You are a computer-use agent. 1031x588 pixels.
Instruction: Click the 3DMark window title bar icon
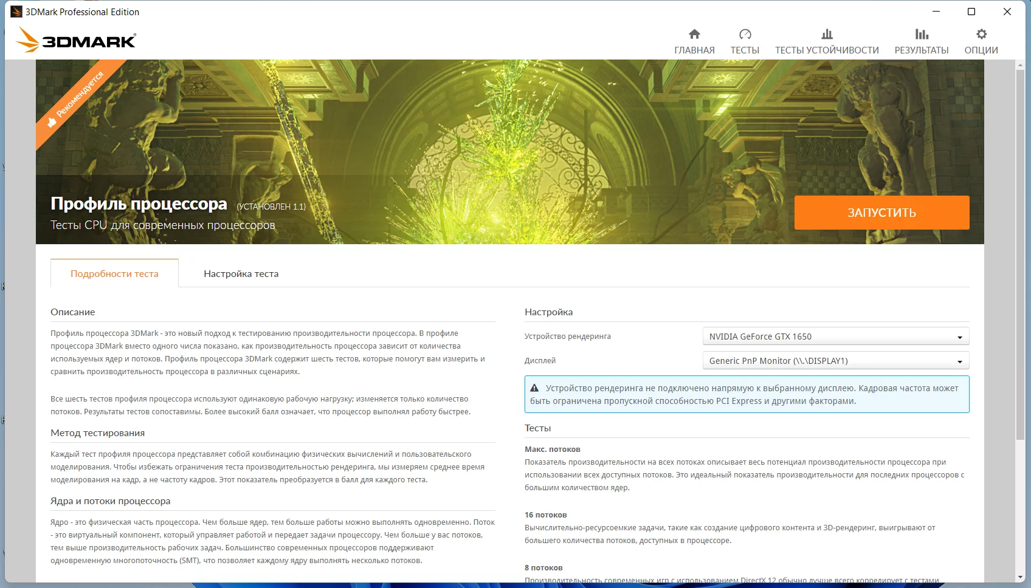tap(16, 12)
